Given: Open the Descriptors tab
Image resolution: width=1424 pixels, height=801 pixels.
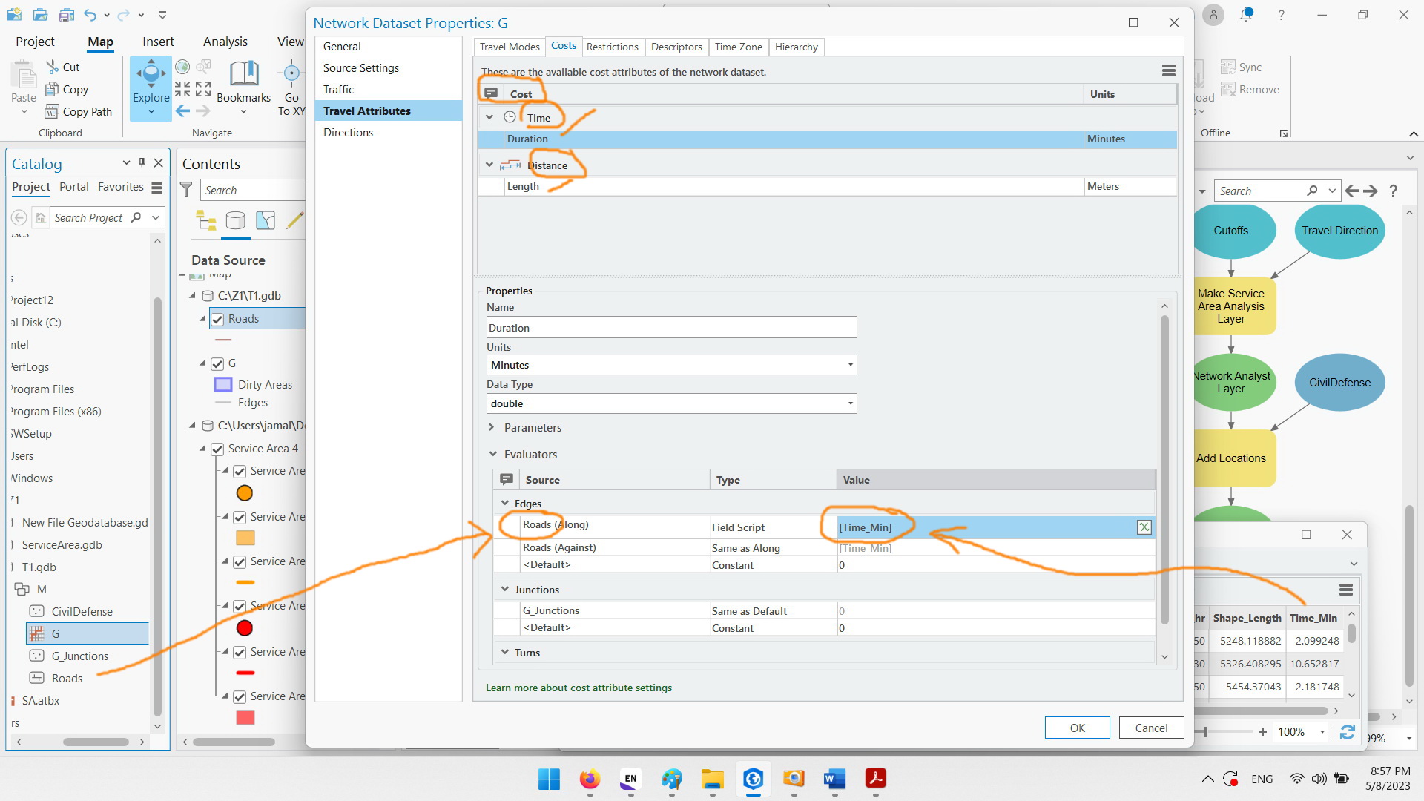Looking at the screenshot, I should 676,47.
